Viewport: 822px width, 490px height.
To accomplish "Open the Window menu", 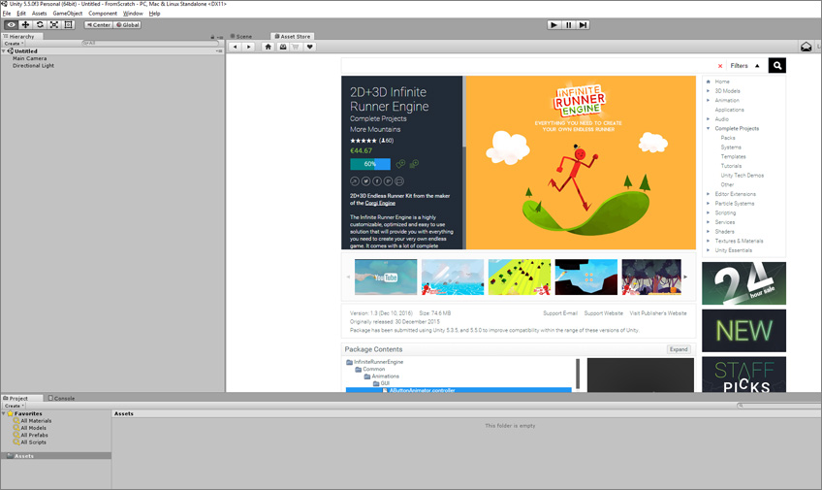I will (x=133, y=14).
